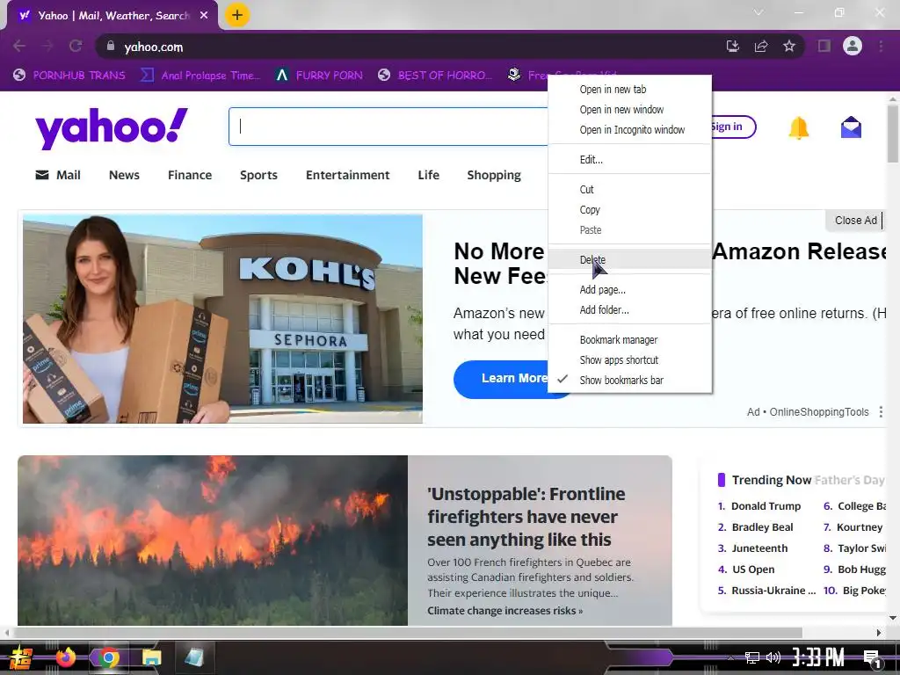Switch to the Yahoo browser tab
Image resolution: width=900 pixels, height=675 pixels.
click(x=112, y=16)
